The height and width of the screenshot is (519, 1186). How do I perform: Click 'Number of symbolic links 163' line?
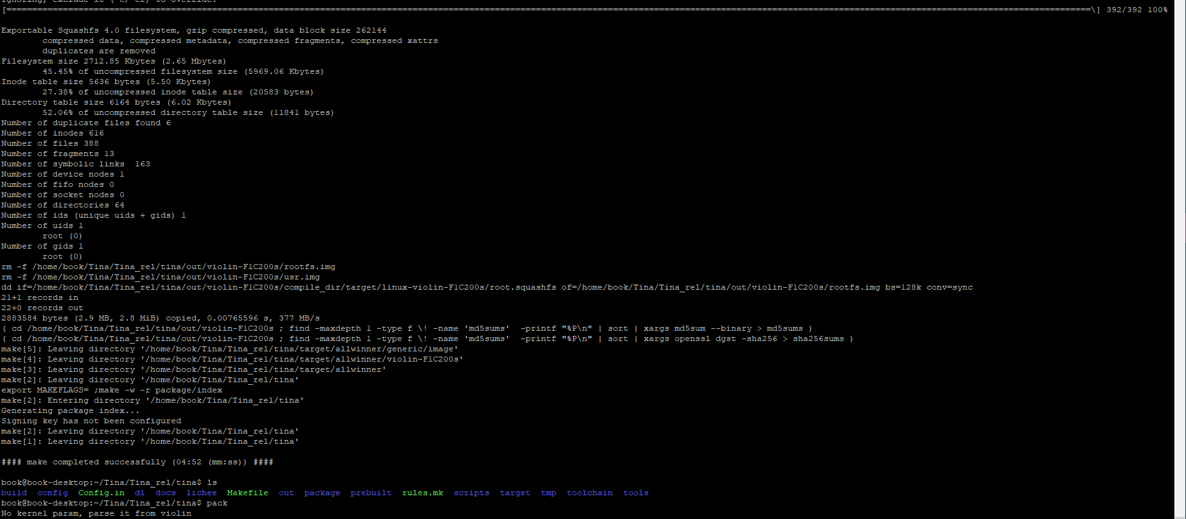point(76,164)
